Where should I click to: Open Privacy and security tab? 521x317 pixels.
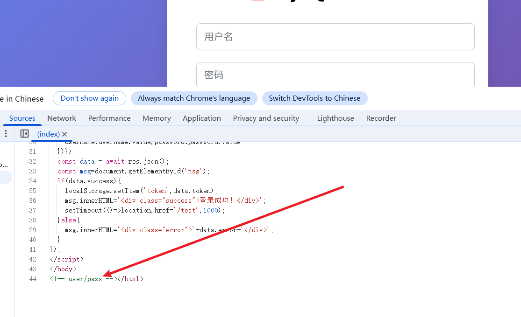(266, 118)
